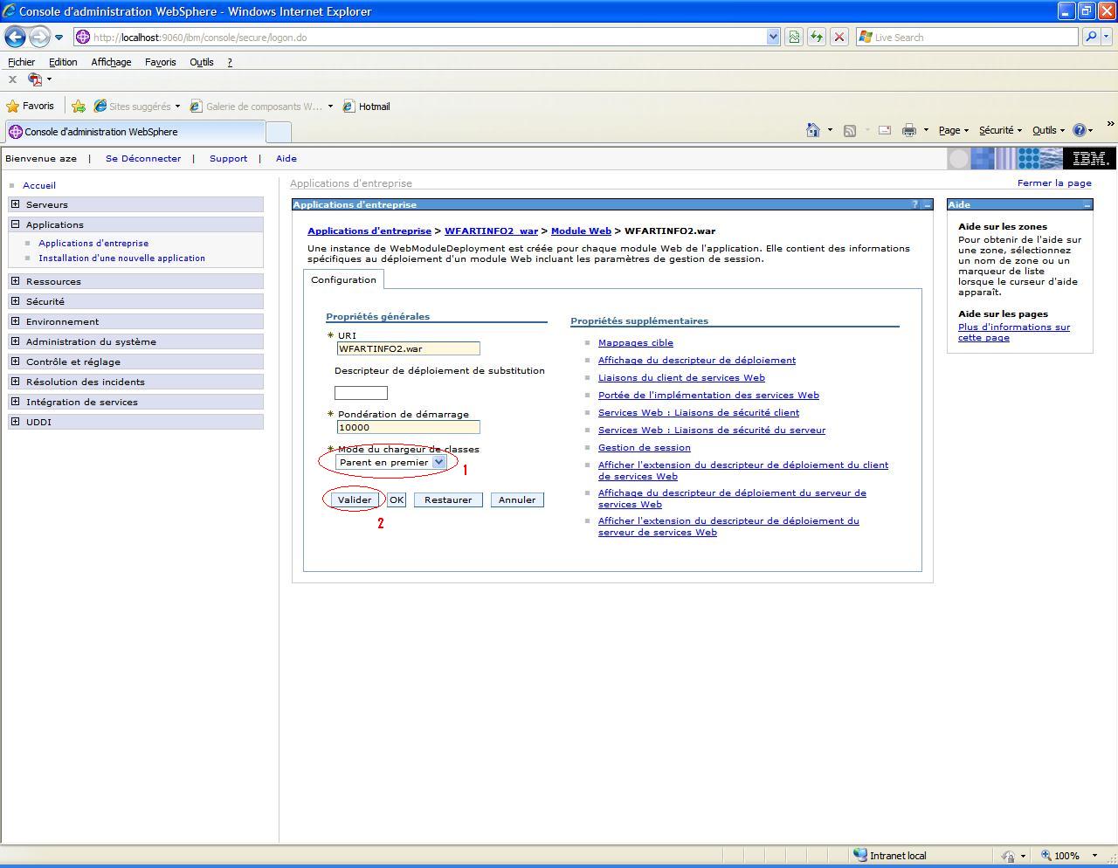The image size is (1118, 868).
Task: Click the Pondération de démarrage field
Action: point(408,427)
